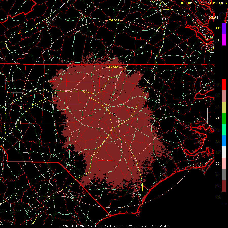Click the GC legend label

pyautogui.click(x=218, y=175)
